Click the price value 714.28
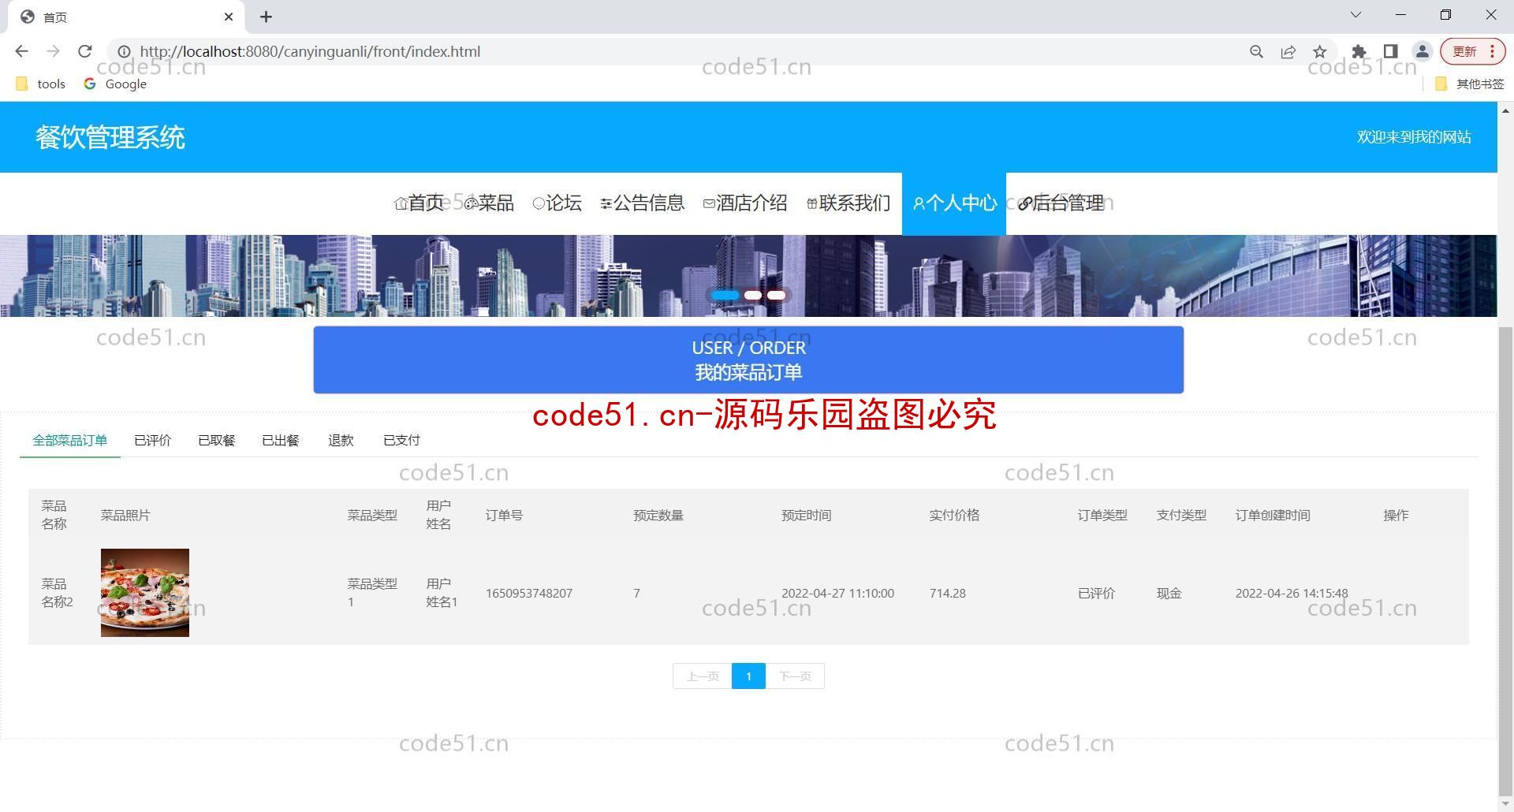 tap(947, 594)
